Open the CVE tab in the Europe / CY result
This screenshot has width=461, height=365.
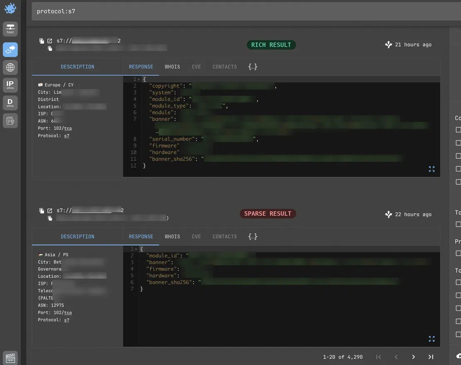click(196, 67)
